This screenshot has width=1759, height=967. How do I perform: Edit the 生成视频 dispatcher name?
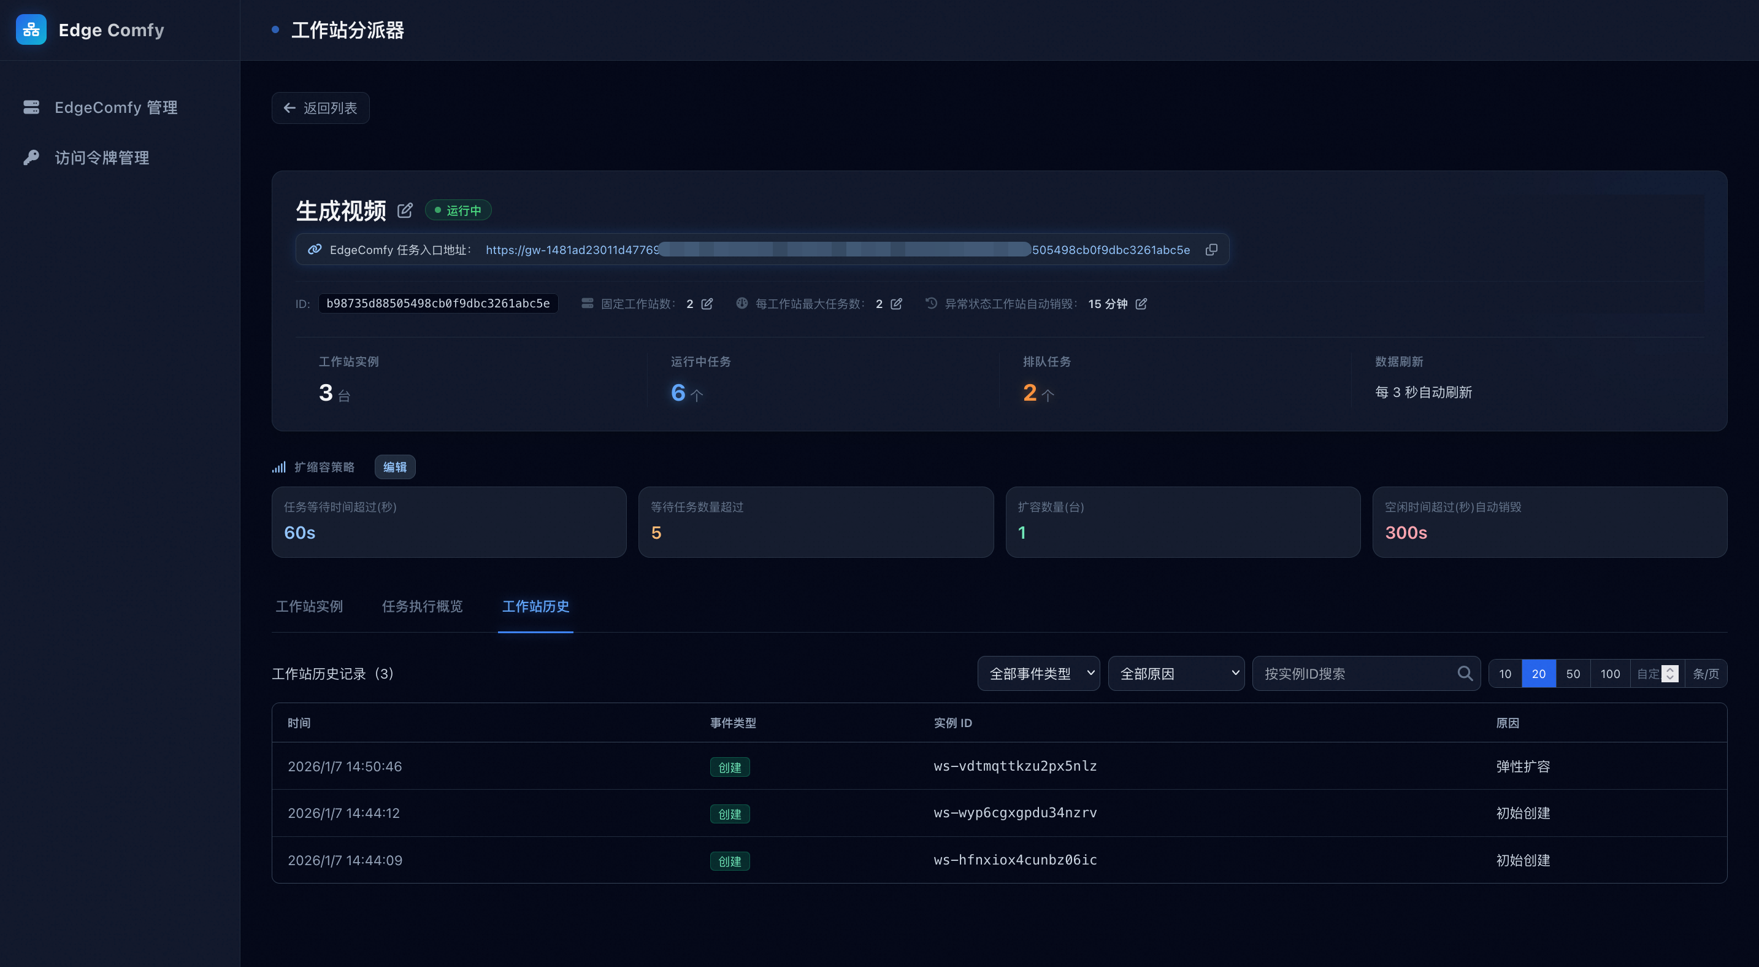click(x=405, y=210)
